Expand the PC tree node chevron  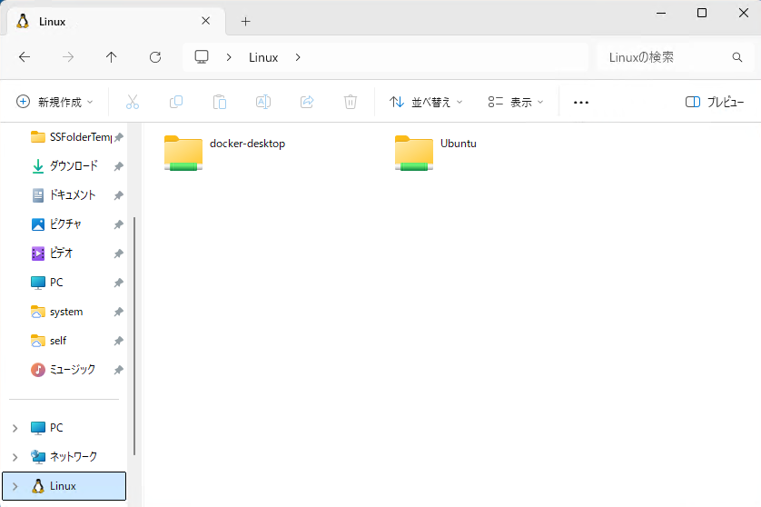click(15, 428)
